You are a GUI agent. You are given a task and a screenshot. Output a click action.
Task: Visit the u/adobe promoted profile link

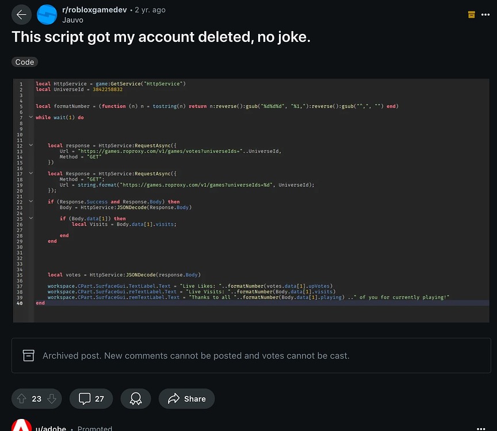point(51,428)
